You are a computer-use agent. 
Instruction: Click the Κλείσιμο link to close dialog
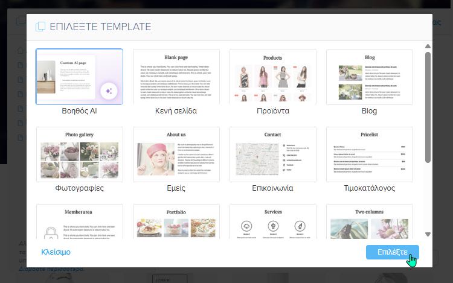[56, 252]
